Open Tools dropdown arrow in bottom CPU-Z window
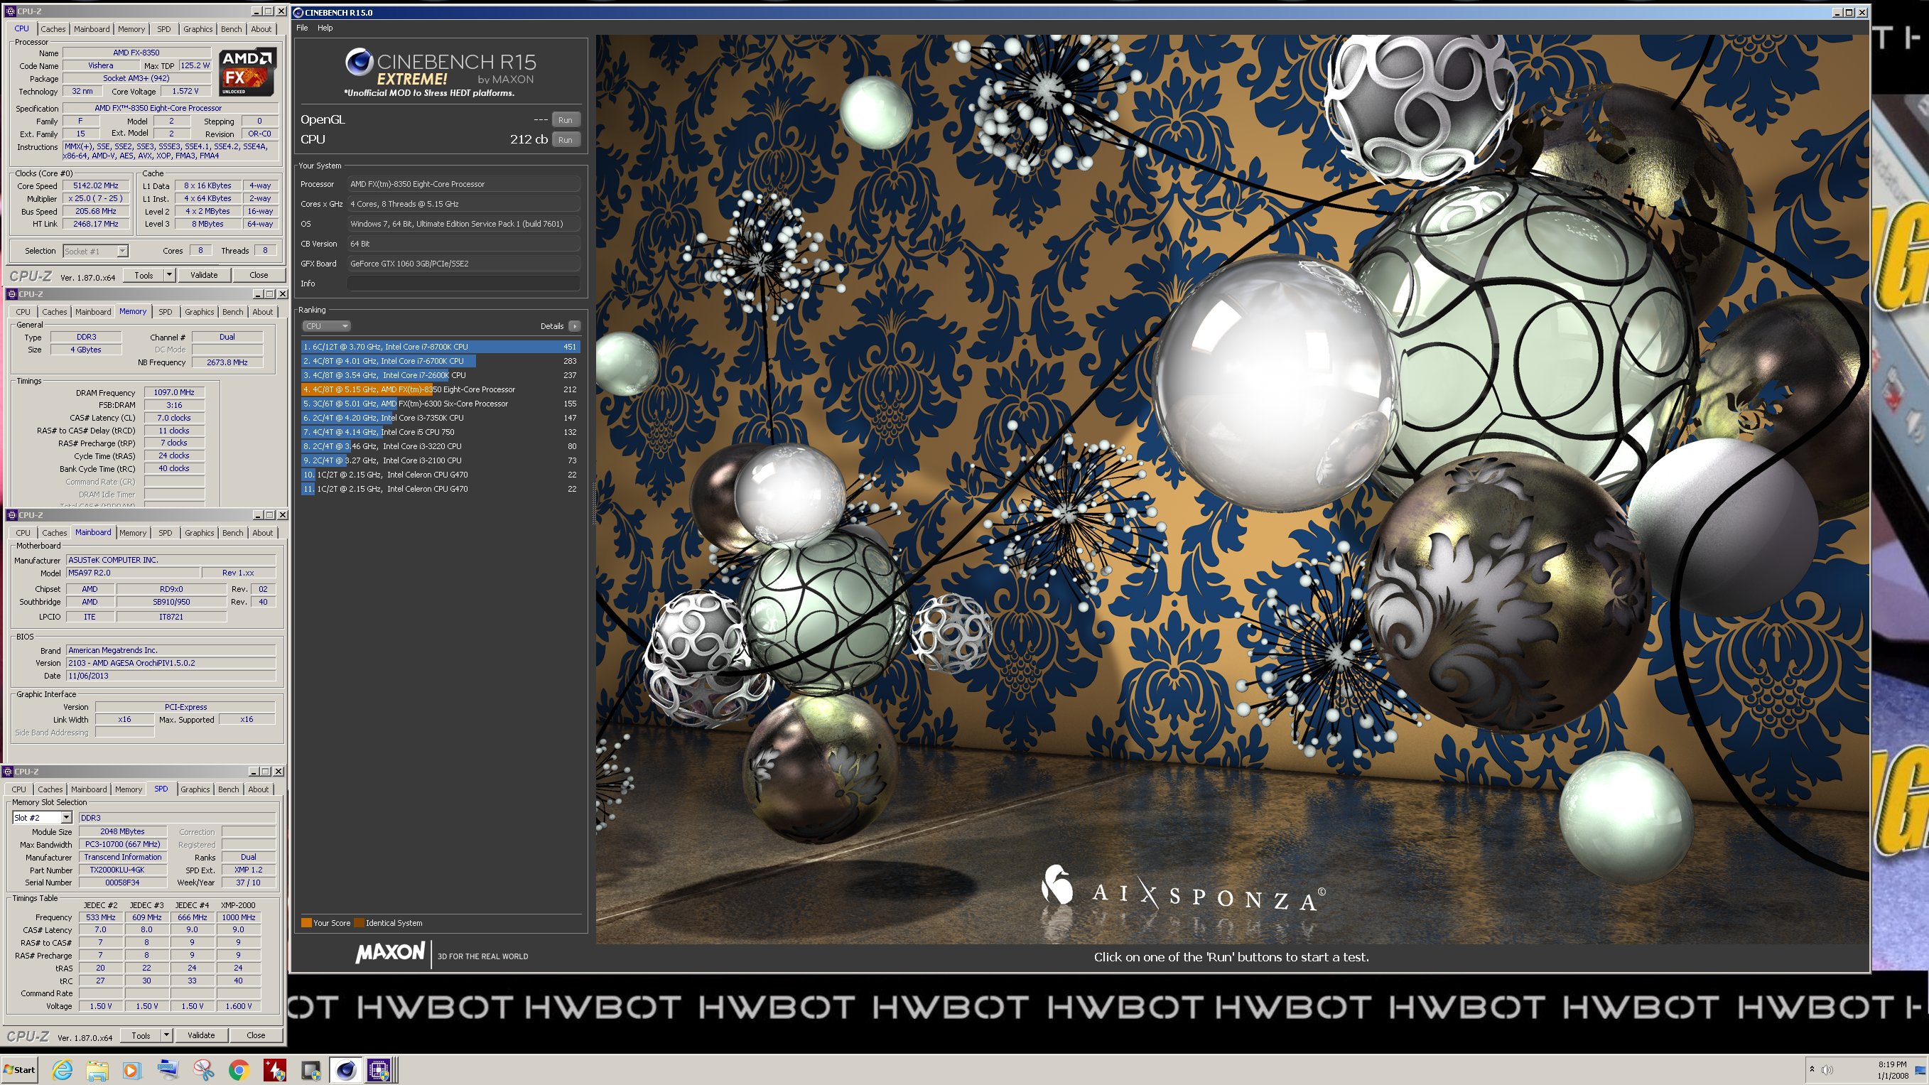The width and height of the screenshot is (1929, 1085). click(167, 1035)
